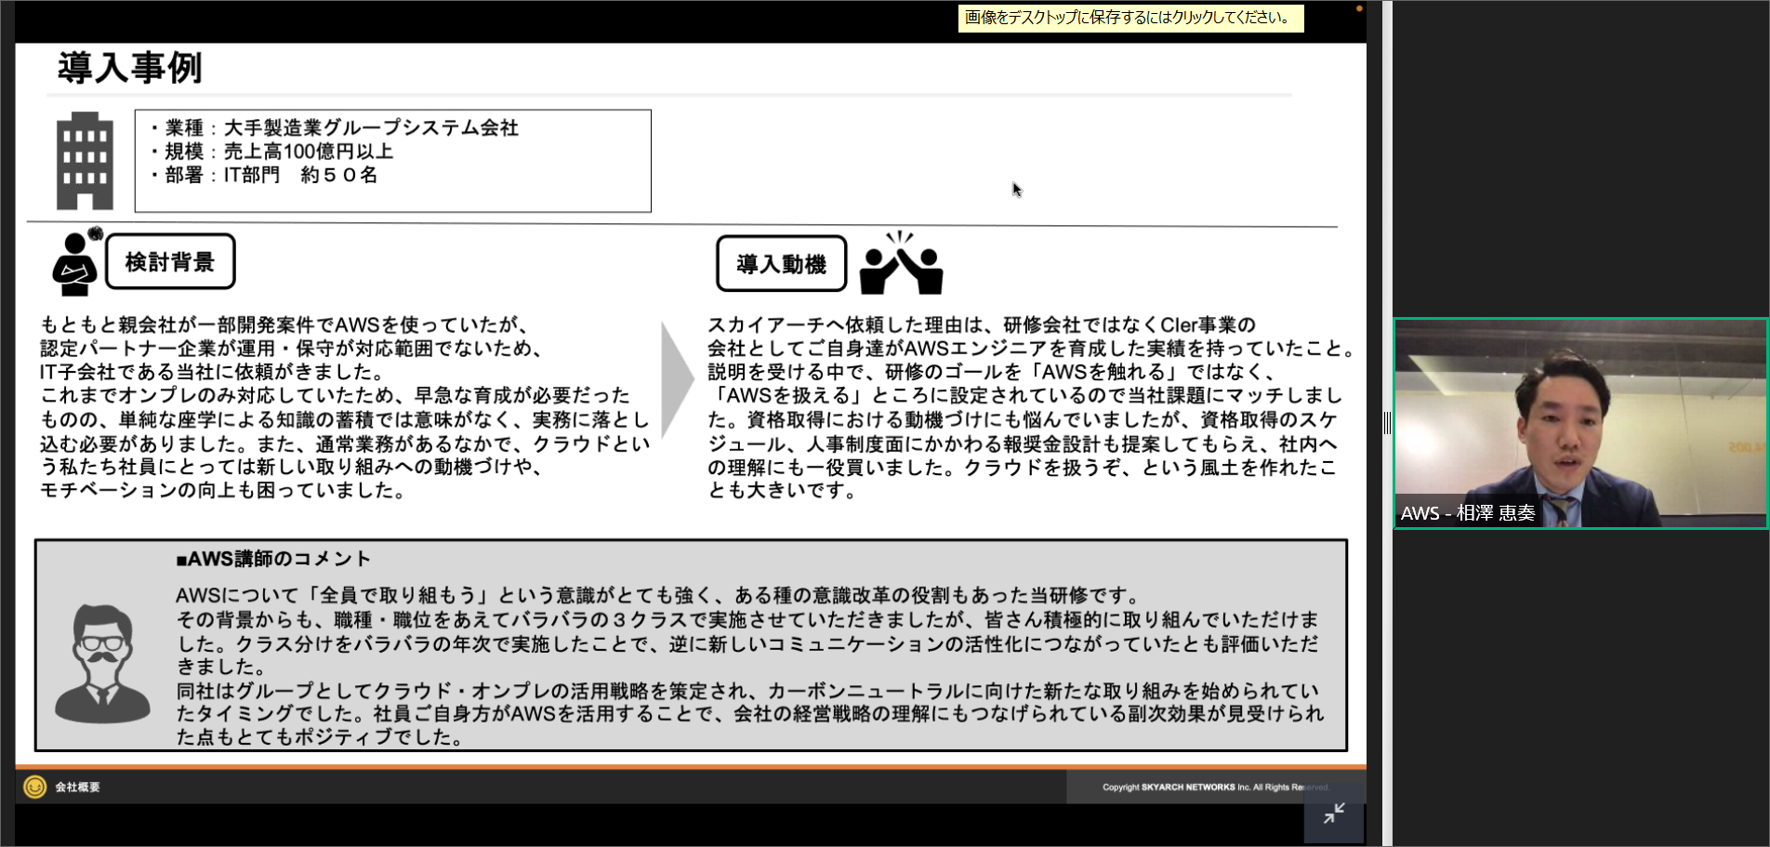The height and width of the screenshot is (847, 1770).
Task: Click the smiley logo in the slide footer
Action: point(34,787)
